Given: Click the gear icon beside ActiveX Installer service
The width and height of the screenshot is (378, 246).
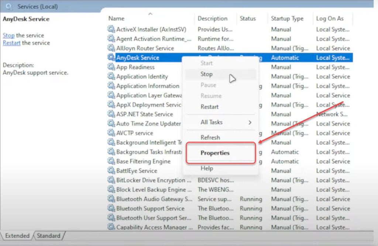Looking at the screenshot, I should (111, 29).
